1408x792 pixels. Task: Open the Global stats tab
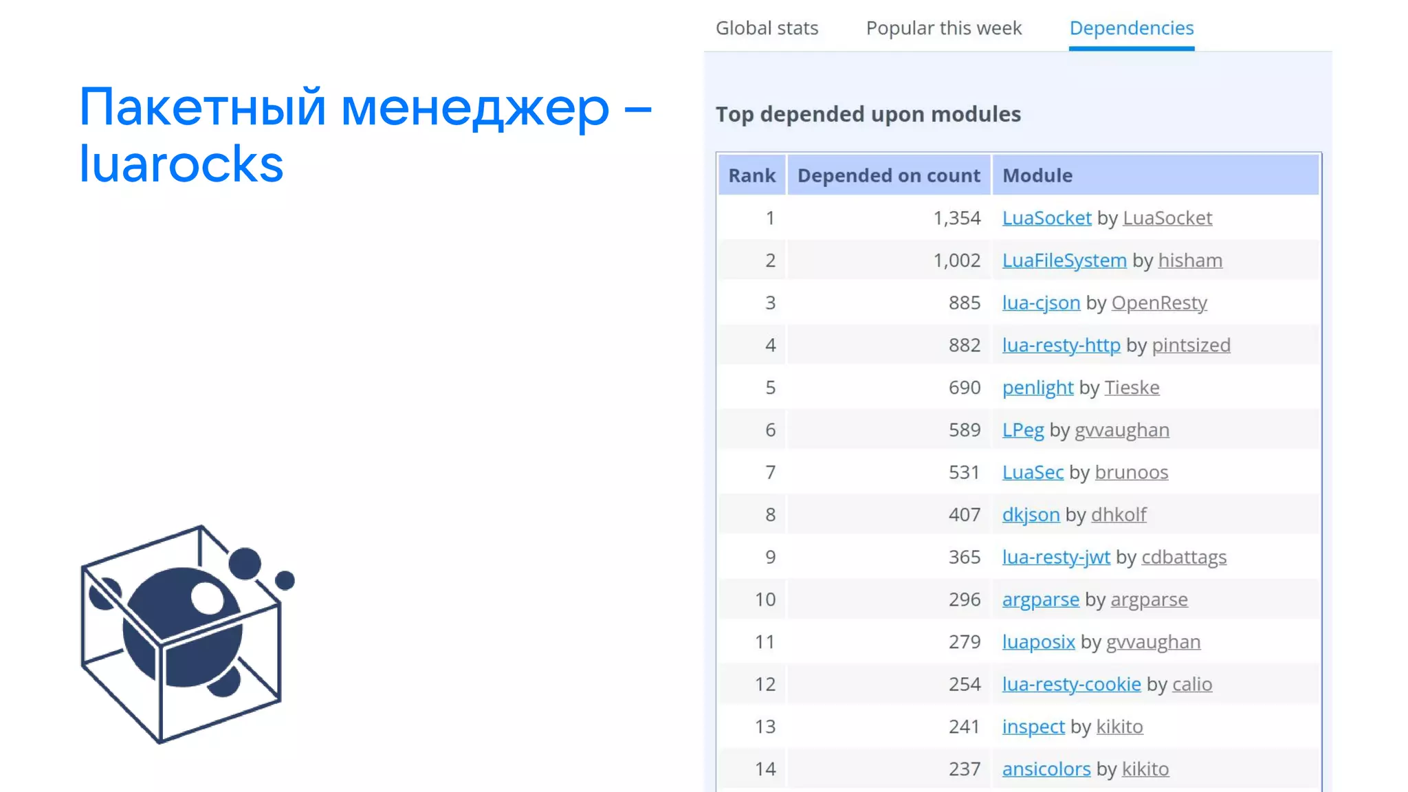(767, 28)
